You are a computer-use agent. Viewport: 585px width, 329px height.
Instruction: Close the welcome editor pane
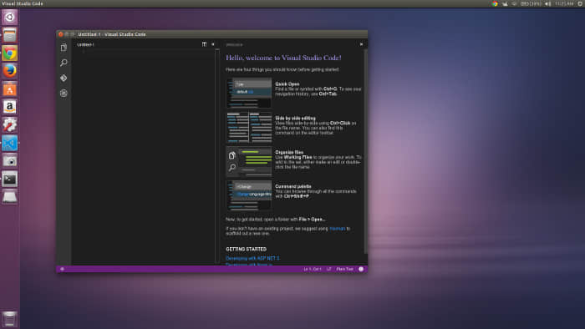(361, 44)
